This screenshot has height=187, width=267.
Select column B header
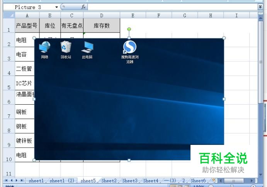(x=50, y=15)
